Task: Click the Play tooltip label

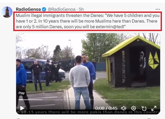Action: [21, 93]
